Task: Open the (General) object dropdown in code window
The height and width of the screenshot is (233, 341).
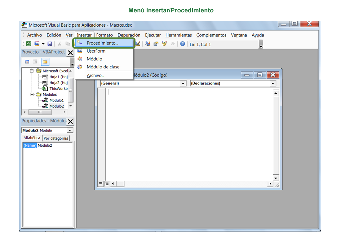Action: tap(183, 83)
